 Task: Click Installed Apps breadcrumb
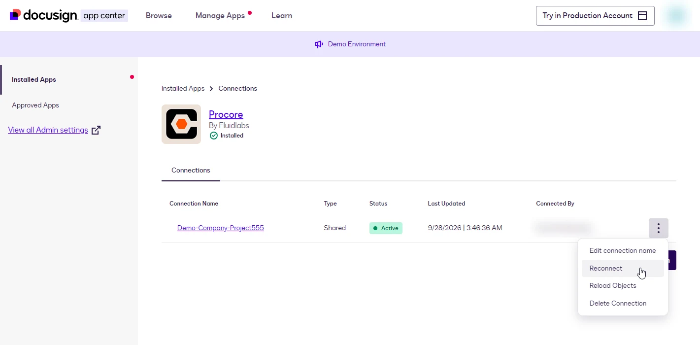click(x=183, y=89)
